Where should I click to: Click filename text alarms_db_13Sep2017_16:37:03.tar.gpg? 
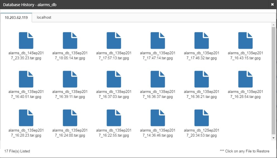coord(114,94)
